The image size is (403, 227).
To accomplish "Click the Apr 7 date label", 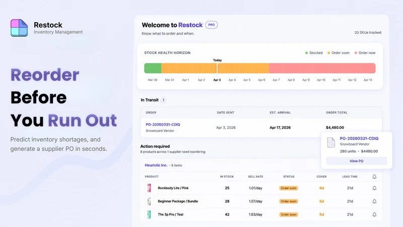I will tap(276, 80).
